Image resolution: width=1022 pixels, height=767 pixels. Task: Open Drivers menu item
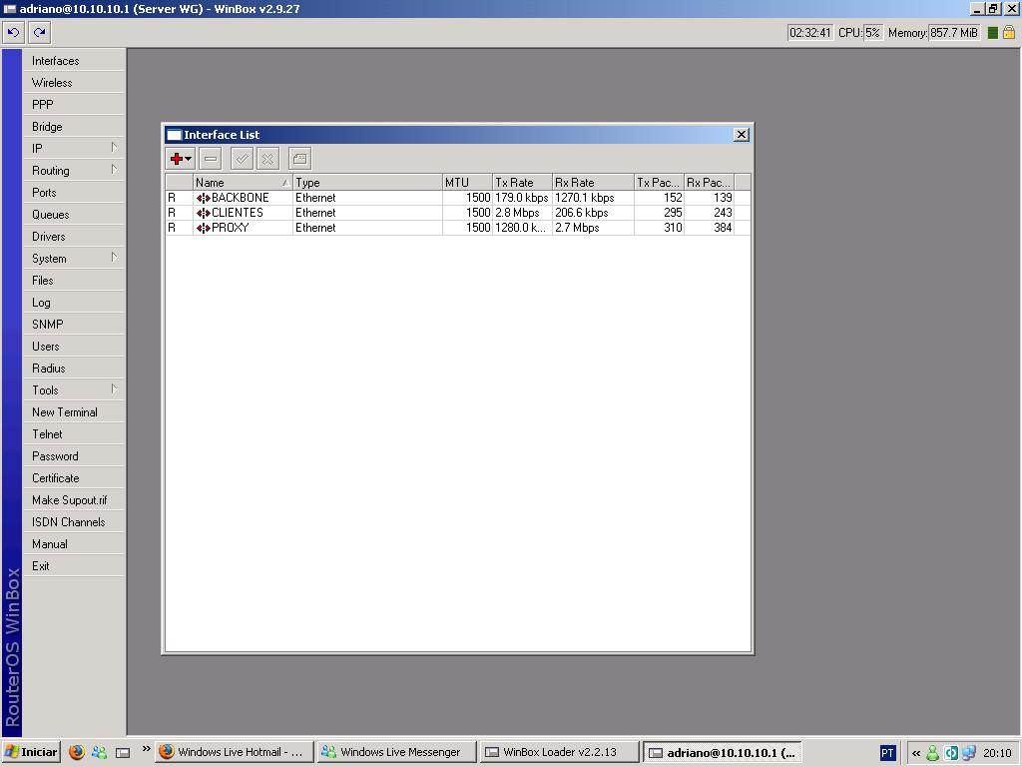(74, 236)
